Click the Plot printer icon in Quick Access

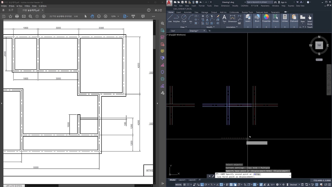197,2
